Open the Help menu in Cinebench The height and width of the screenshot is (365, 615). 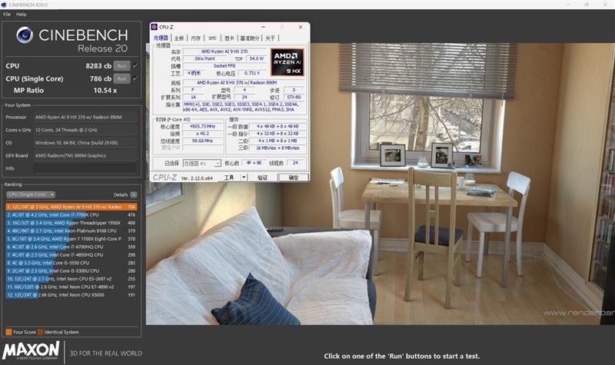pos(21,14)
